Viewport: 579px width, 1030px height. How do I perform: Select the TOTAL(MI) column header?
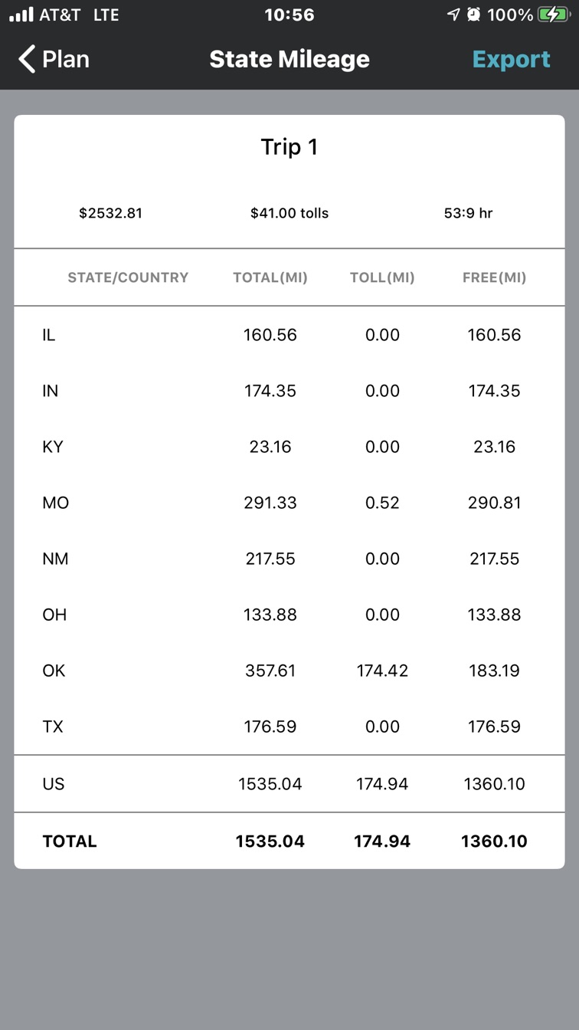(270, 277)
